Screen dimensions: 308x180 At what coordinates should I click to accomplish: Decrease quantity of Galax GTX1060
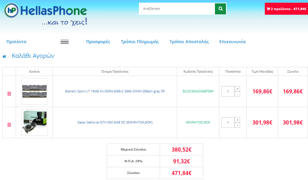coord(237,125)
